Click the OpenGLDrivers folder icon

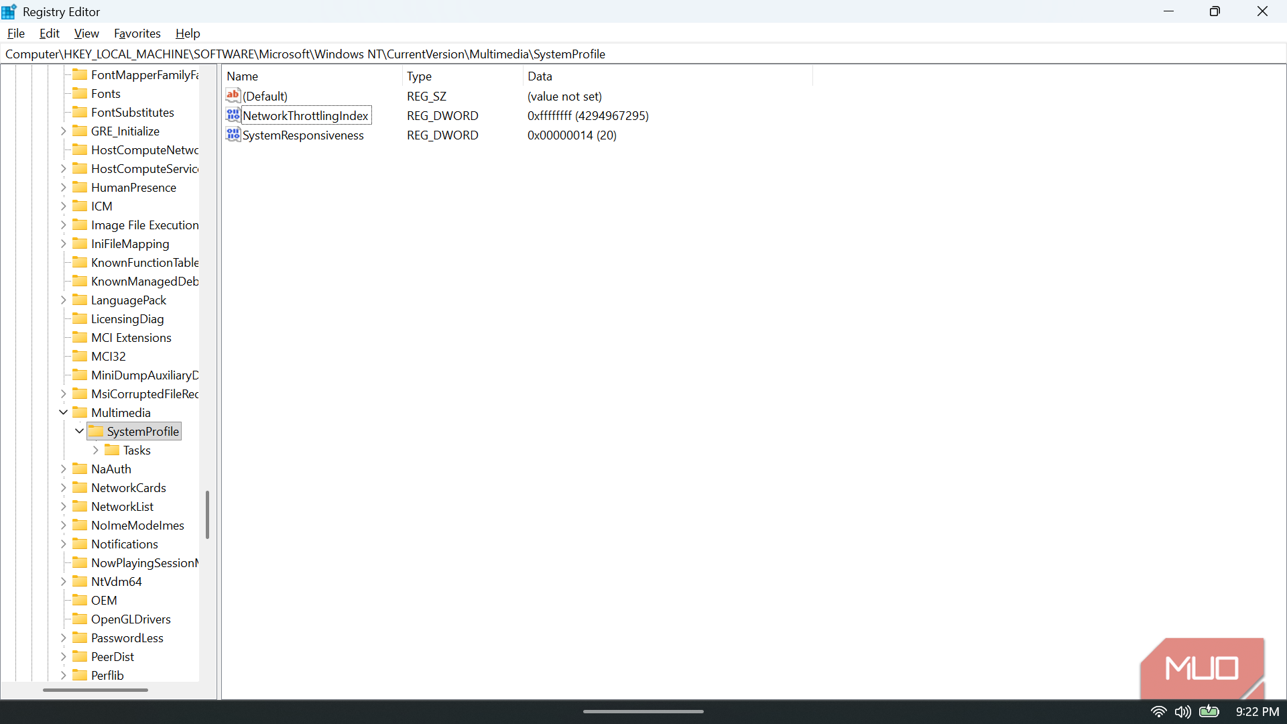point(80,619)
